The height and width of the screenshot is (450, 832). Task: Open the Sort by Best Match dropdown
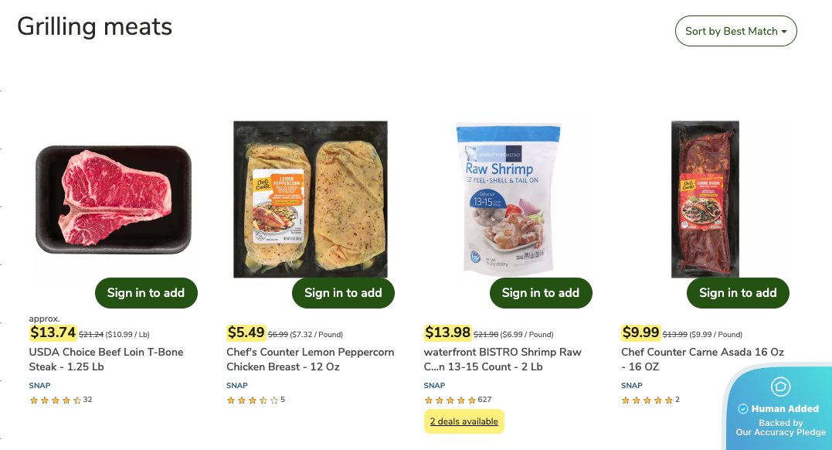pos(735,31)
